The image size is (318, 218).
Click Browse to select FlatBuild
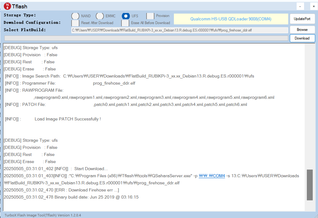tap(302, 30)
